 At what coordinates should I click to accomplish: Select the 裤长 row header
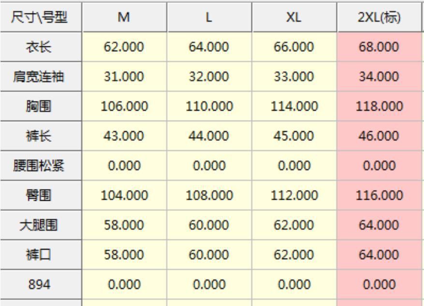click(x=41, y=136)
